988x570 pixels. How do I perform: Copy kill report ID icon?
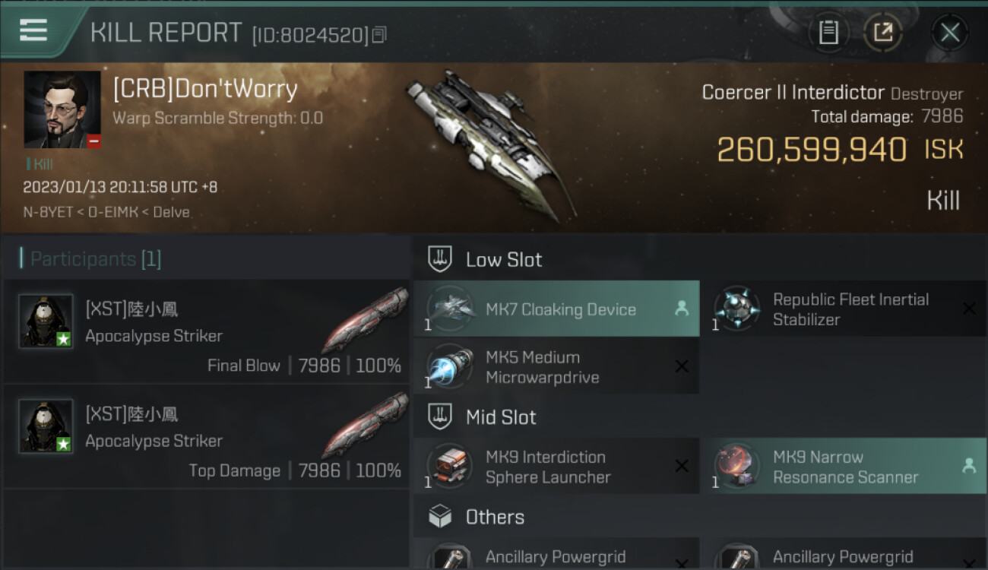click(379, 34)
